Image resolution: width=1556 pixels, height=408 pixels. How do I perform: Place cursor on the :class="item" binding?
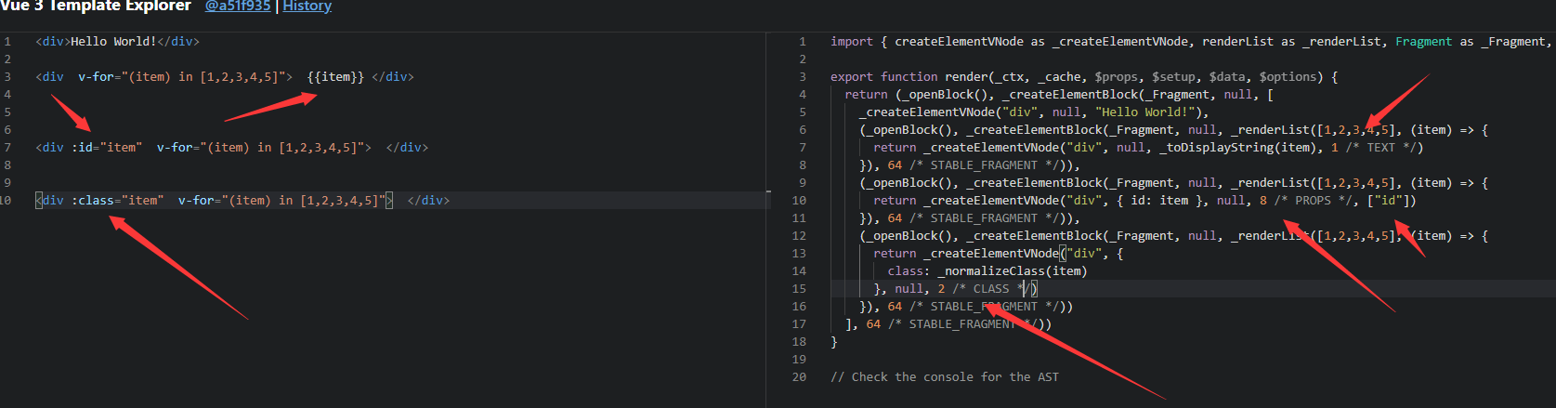(117, 201)
